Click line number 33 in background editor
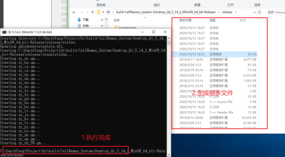This screenshot has height=157, width=285. click(64, 8)
